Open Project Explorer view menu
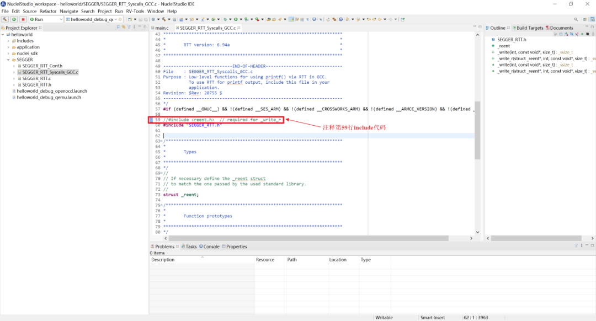This screenshot has height=321, width=596. pos(134,28)
